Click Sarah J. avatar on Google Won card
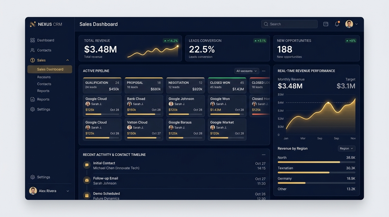Image resolution: width=389 pixels, height=217 pixels. 213,104
